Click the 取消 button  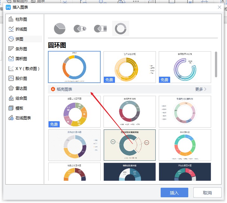tap(207, 192)
